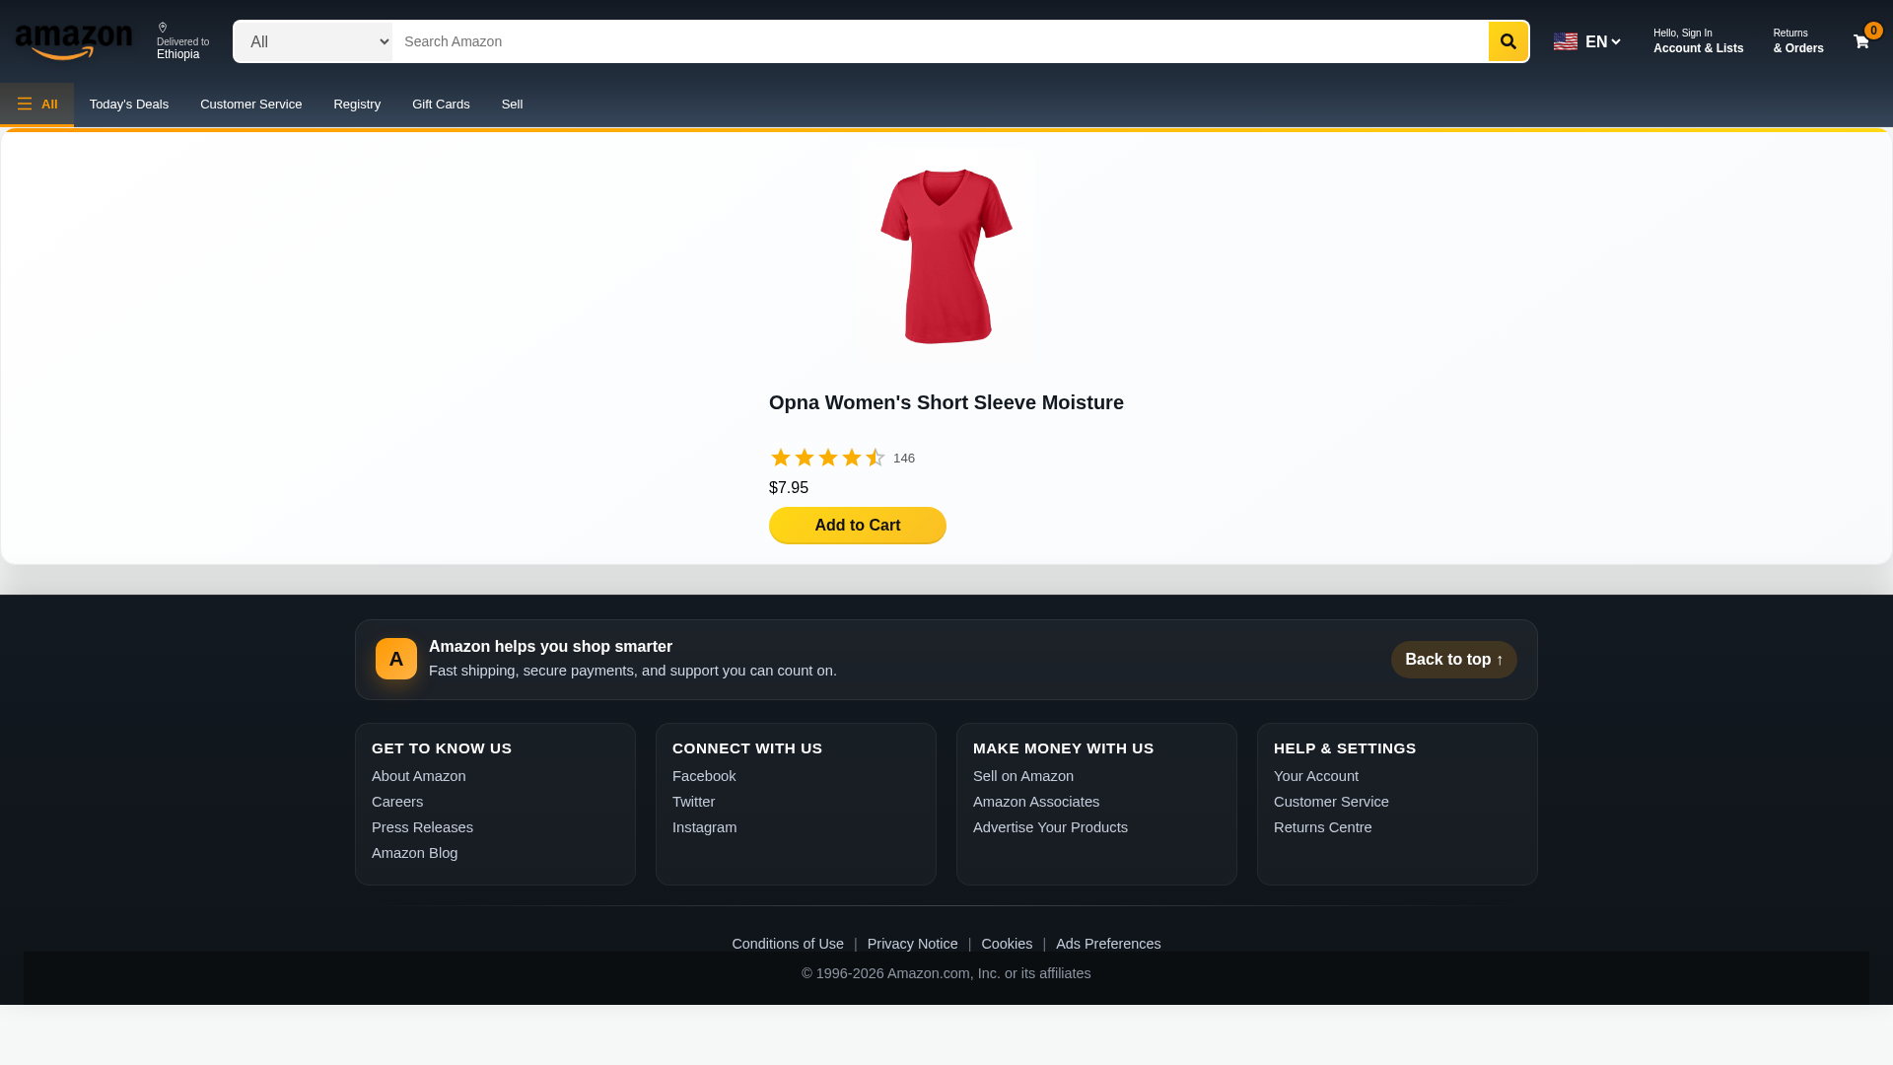Open Facebook link in footer
Image resolution: width=1893 pixels, height=1065 pixels.
point(704,776)
